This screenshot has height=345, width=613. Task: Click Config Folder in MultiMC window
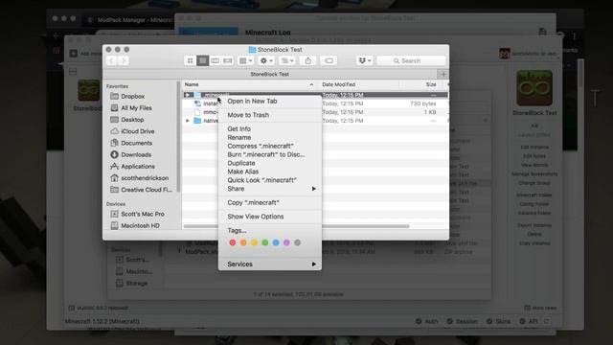[x=534, y=204]
